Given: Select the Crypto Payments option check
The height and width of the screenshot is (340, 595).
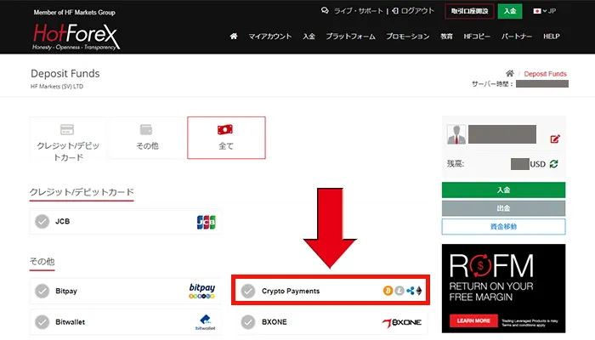Looking at the screenshot, I should [x=248, y=291].
